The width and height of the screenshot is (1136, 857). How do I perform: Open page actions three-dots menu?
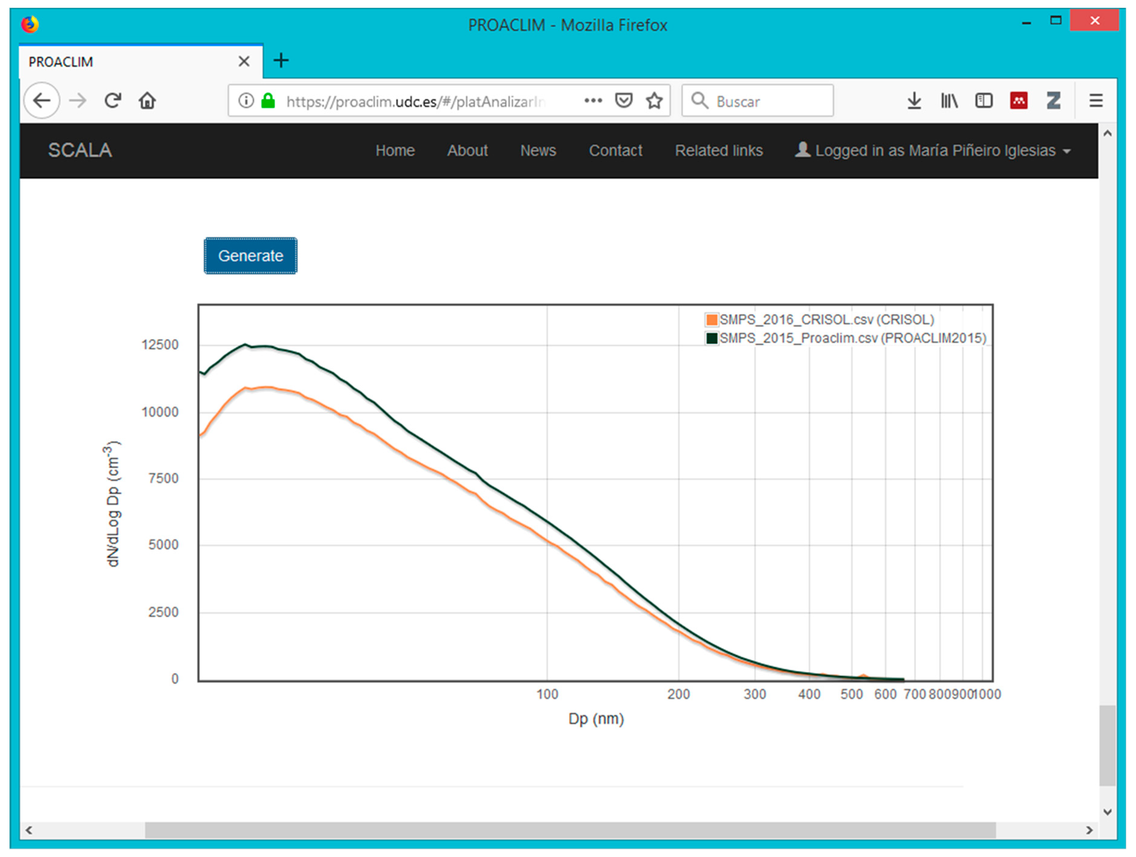(x=593, y=101)
